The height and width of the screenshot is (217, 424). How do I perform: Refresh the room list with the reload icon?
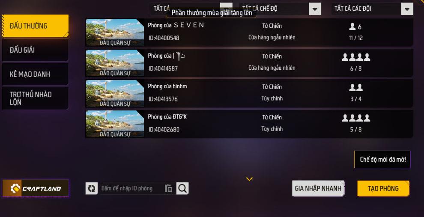[x=91, y=188]
